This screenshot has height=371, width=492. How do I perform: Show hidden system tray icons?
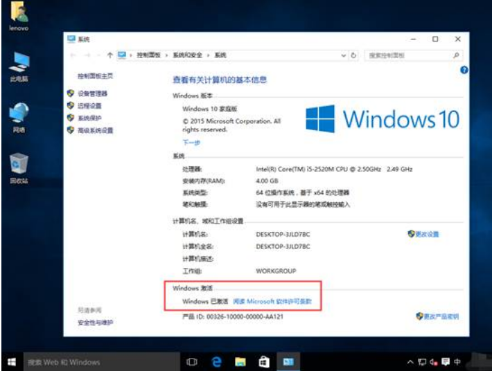point(412,362)
